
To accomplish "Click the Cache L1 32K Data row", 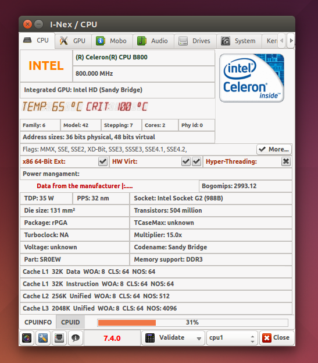I will coord(156,272).
